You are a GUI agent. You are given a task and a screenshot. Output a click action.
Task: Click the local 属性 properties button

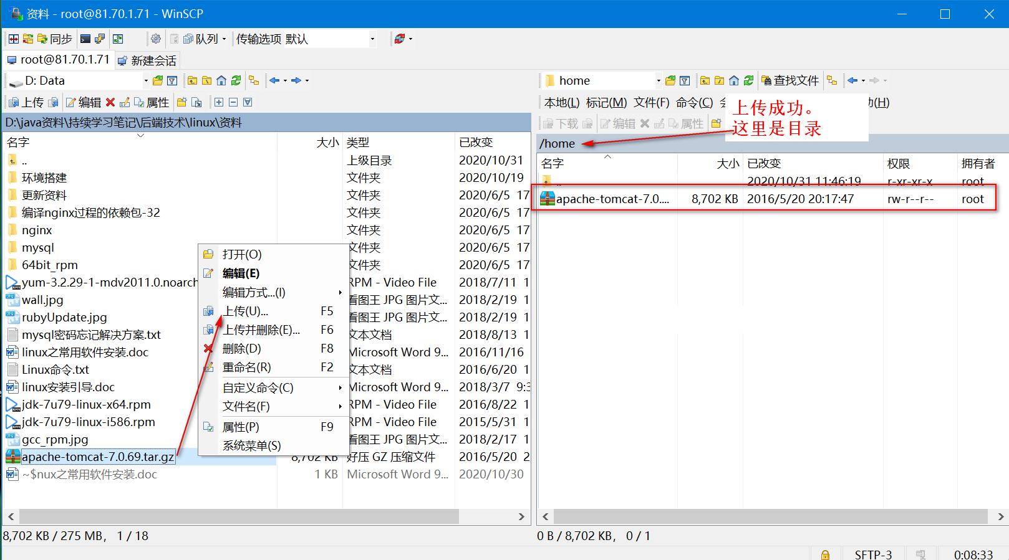coord(152,102)
